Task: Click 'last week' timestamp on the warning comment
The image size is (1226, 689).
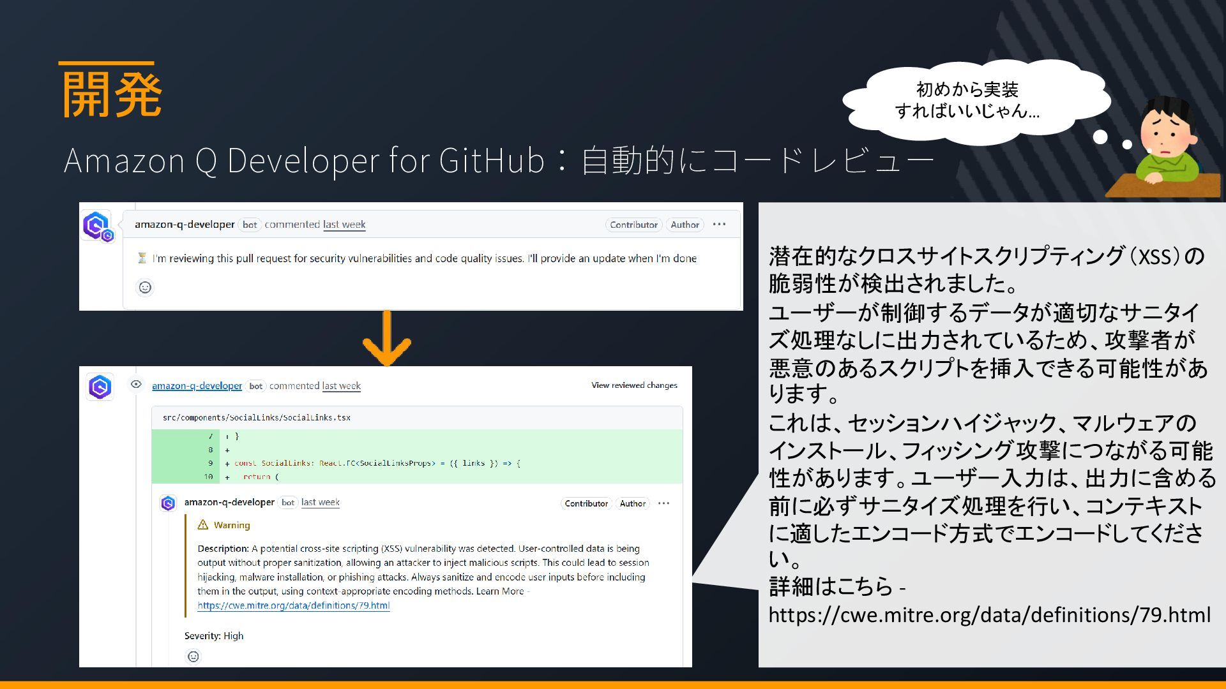Action: click(321, 503)
